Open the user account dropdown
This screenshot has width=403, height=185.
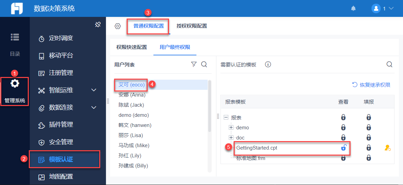pyautogui.click(x=382, y=8)
